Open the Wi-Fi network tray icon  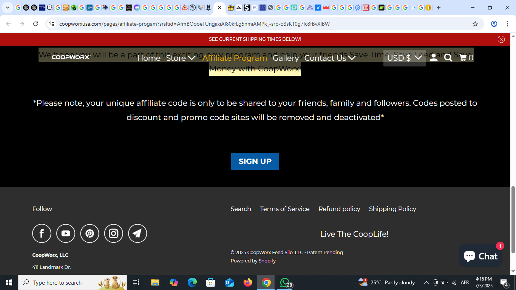coord(454,282)
